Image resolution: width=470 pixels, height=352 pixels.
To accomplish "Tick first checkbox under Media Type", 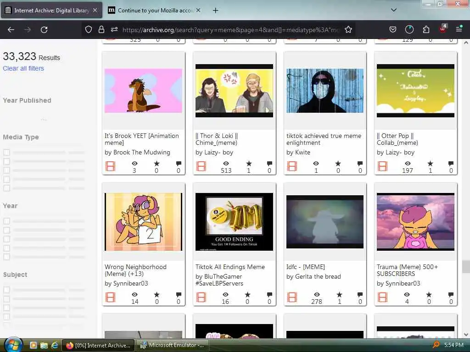I will point(6,152).
